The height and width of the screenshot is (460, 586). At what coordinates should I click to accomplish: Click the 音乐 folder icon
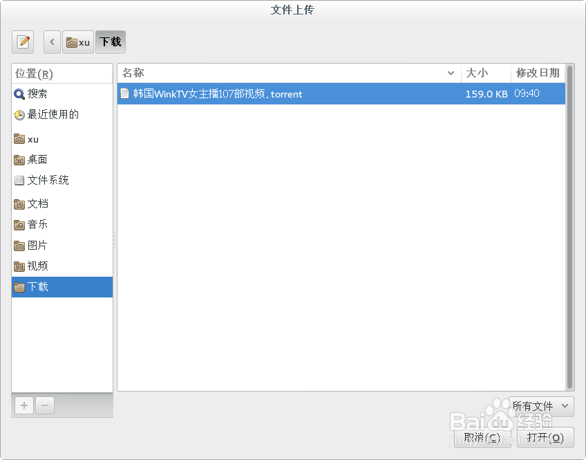click(x=19, y=225)
